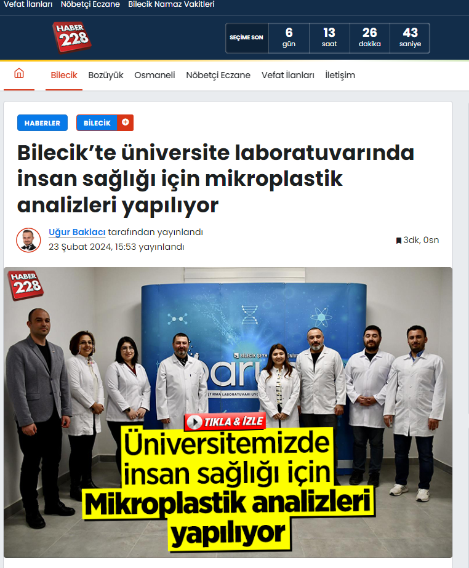The image size is (469, 568).
Task: Open Uğur Baklacı's author avatar
Action: (x=28, y=240)
